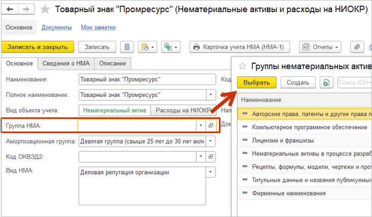Viewport: 372px width, 217px height.
Task: Select Лицензии и франшизы in the list
Action: (283, 141)
